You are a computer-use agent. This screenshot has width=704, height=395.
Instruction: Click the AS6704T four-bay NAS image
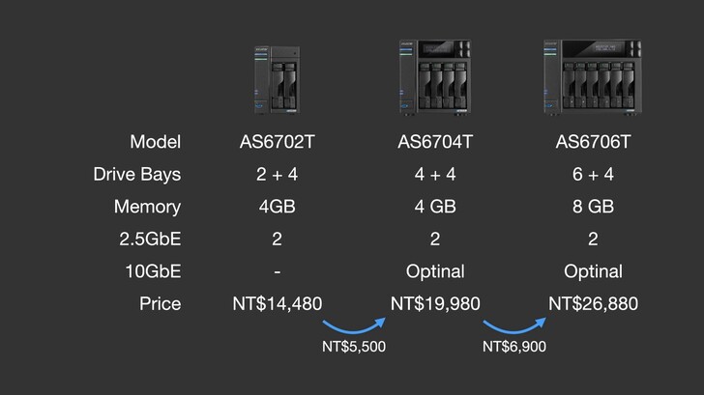[x=435, y=77]
